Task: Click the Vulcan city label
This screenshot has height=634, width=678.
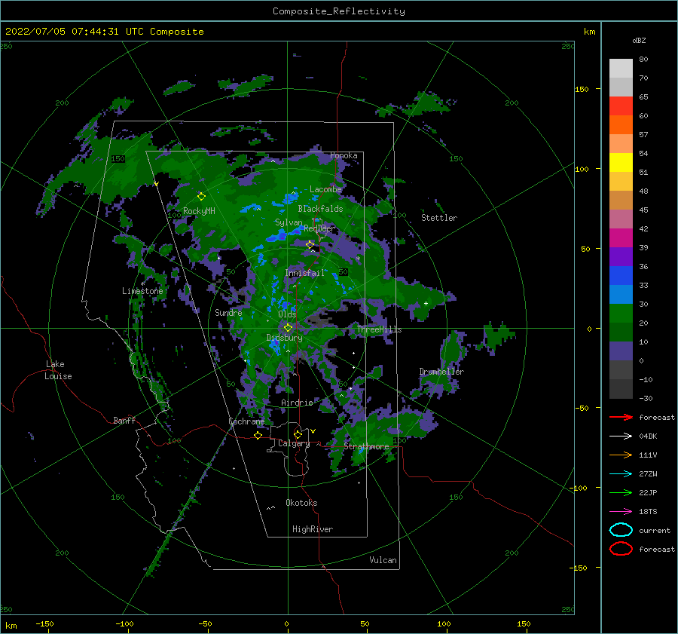Action: (x=383, y=560)
